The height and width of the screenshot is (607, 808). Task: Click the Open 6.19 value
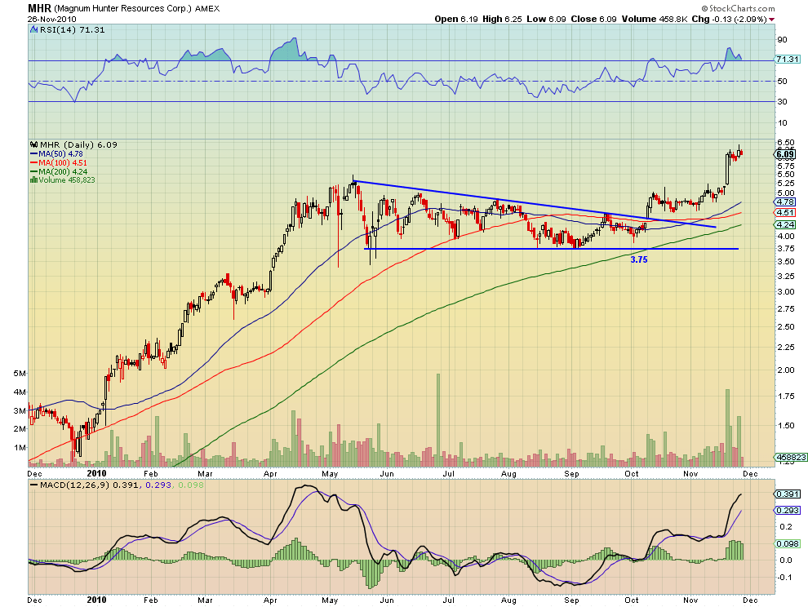click(x=456, y=19)
